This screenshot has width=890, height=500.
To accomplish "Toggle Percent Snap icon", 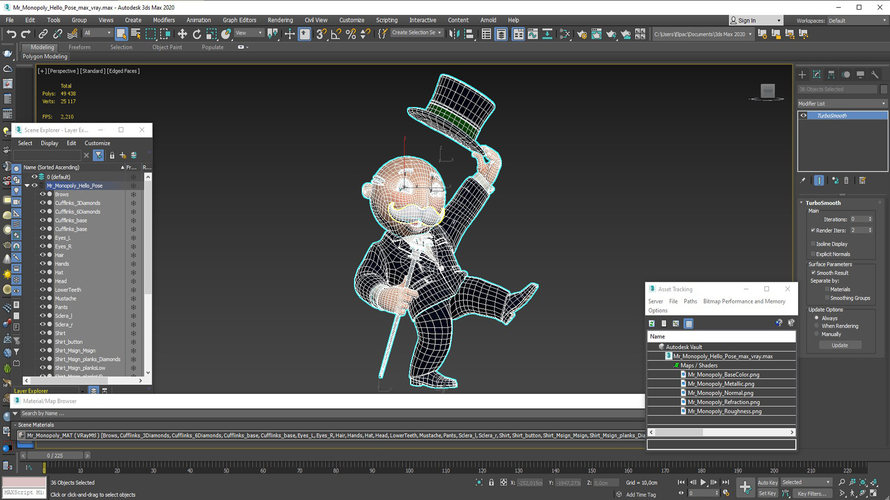I will [351, 34].
